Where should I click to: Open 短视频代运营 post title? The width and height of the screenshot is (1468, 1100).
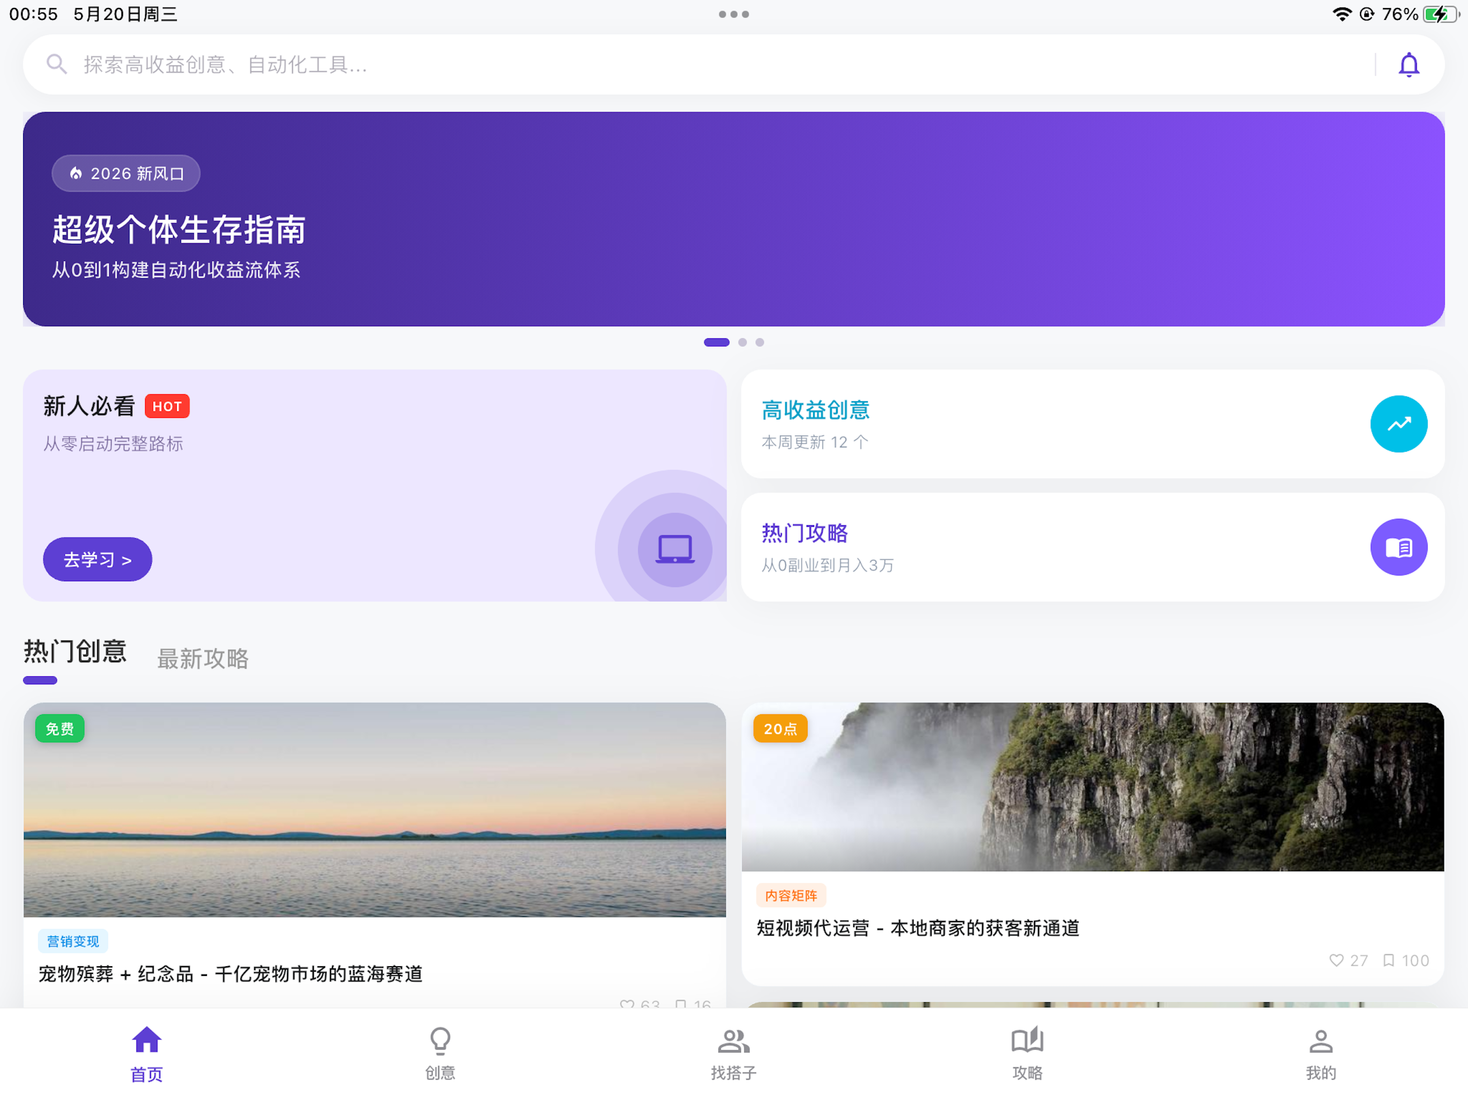918,928
